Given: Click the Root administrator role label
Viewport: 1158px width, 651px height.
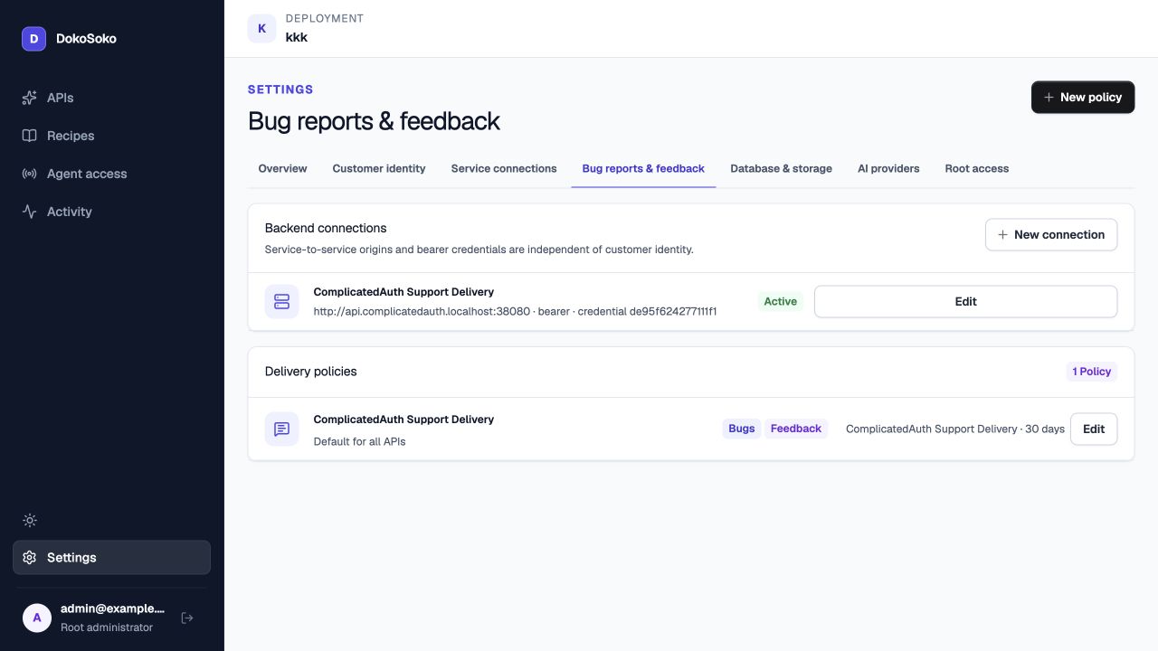Looking at the screenshot, I should pos(107,627).
